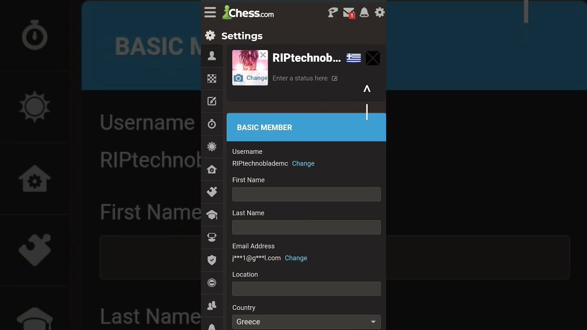Click Change next to the email address
Image resolution: width=587 pixels, height=330 pixels.
coord(296,258)
